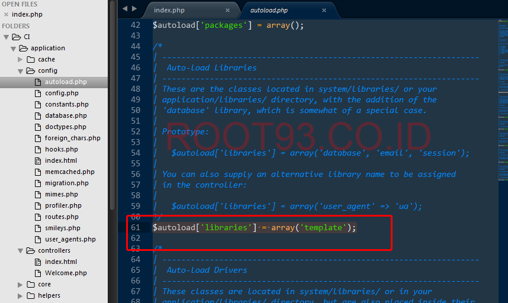Click the application folder icon

23,49
